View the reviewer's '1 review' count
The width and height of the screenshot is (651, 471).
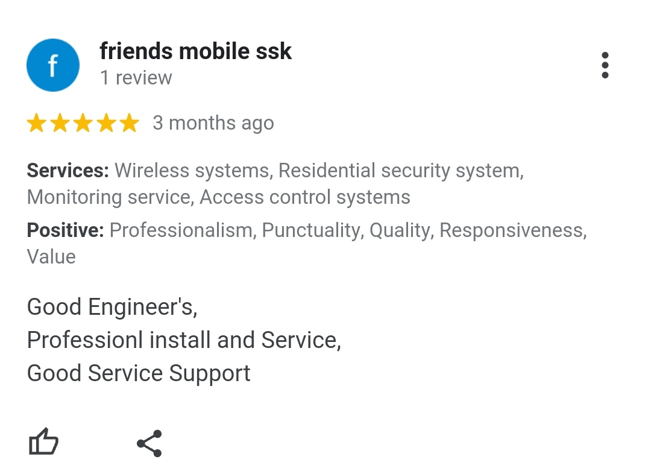pyautogui.click(x=136, y=78)
